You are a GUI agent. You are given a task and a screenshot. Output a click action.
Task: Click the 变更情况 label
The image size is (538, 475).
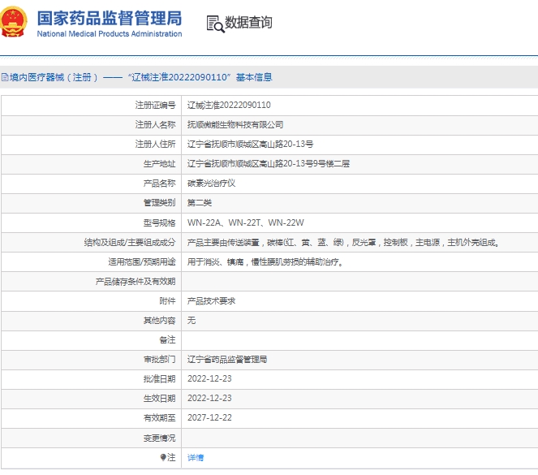(x=159, y=438)
